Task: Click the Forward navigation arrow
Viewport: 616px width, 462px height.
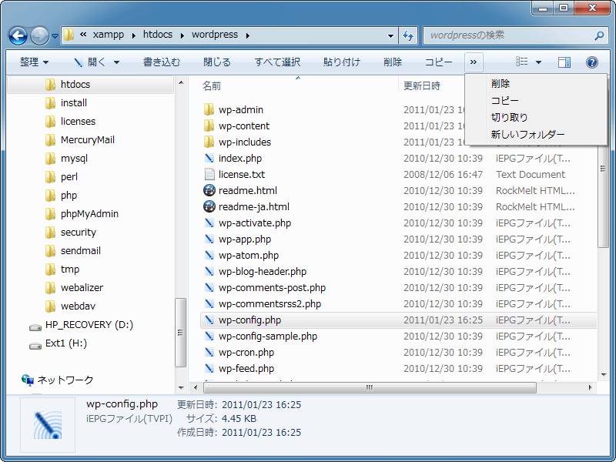Action: 40,35
